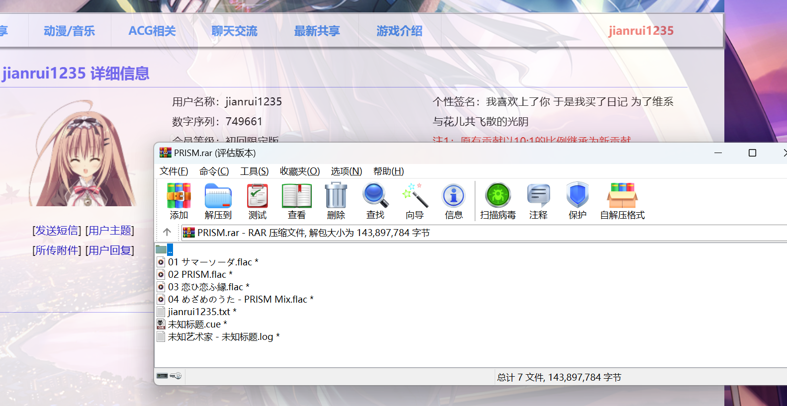Open the 最新共享 navigation tab
The height and width of the screenshot is (406, 787).
pos(317,31)
